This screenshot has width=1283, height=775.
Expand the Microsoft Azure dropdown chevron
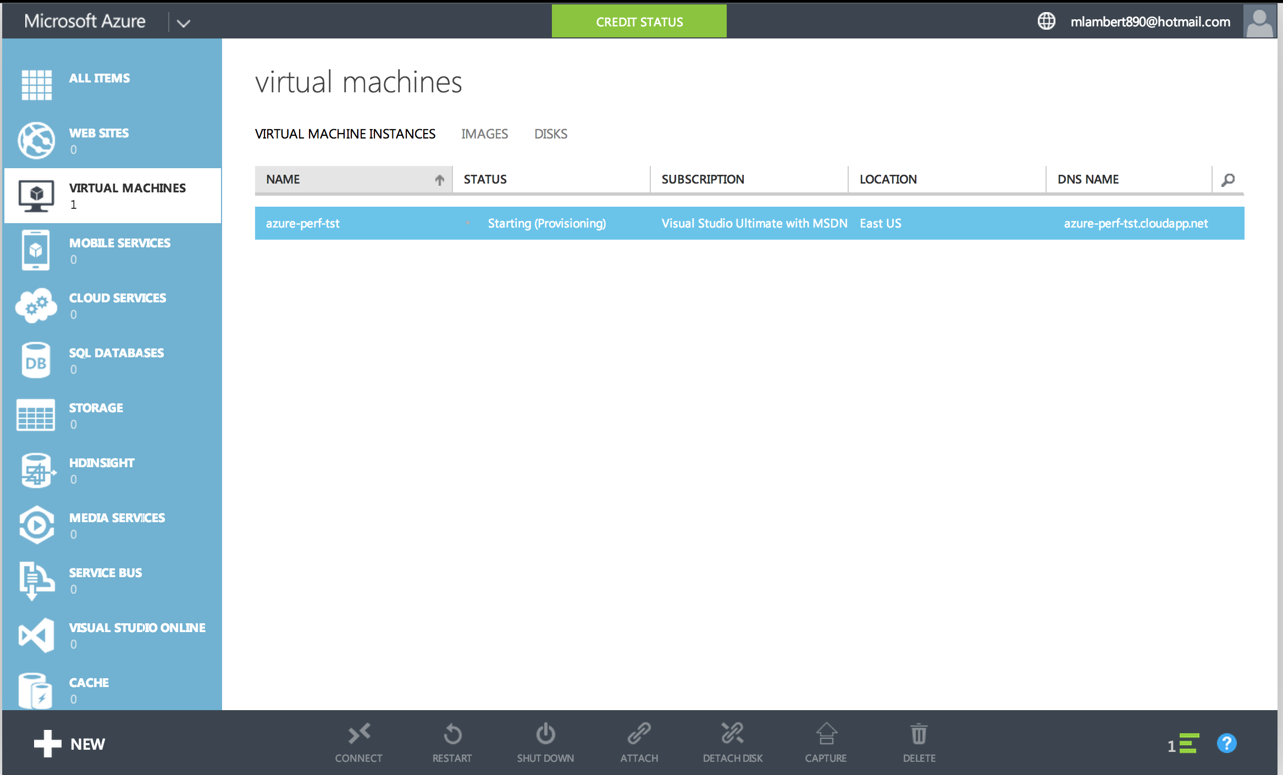click(x=183, y=23)
